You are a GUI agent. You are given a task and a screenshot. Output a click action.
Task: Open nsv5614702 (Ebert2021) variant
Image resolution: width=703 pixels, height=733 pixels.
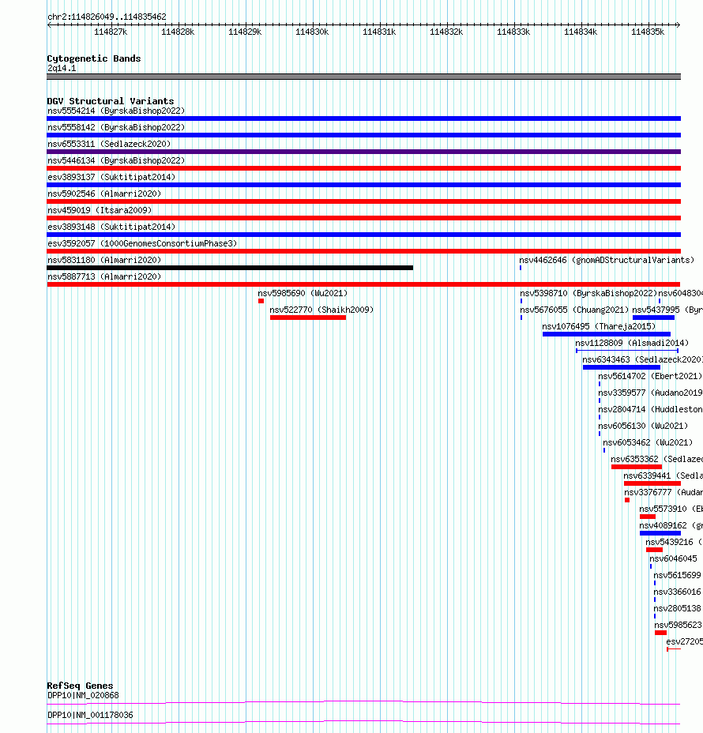650,376
